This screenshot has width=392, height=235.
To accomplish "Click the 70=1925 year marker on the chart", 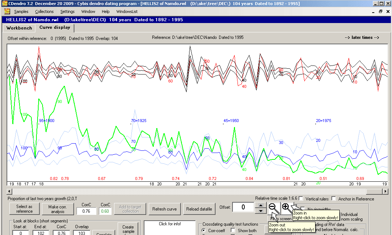I will coord(139,121).
